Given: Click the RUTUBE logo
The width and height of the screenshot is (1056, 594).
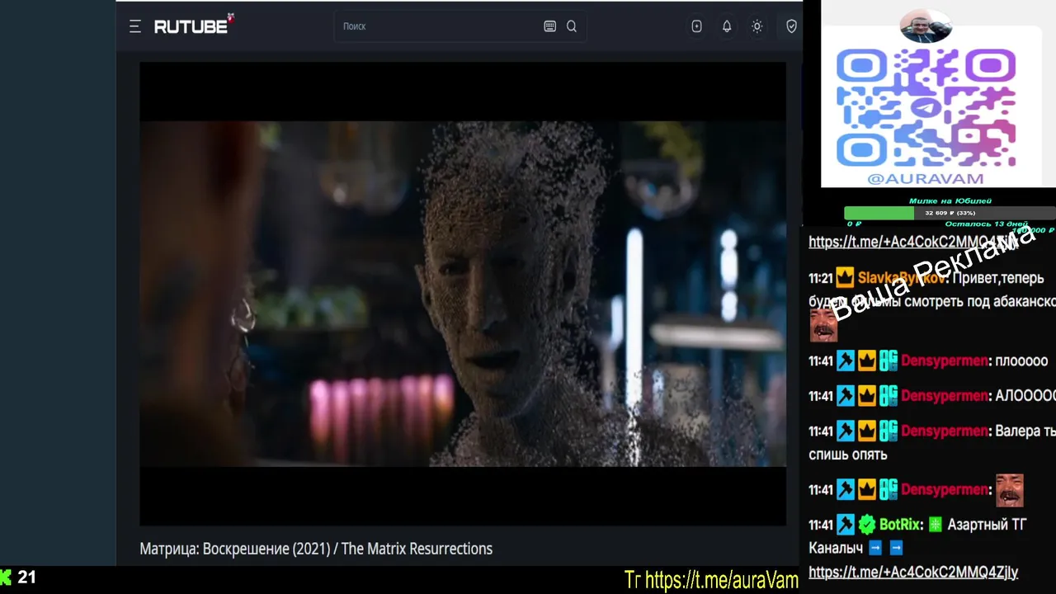Looking at the screenshot, I should pos(193,26).
